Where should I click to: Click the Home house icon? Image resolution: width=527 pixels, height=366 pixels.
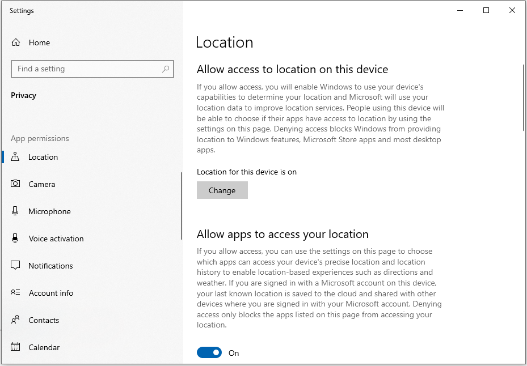16,42
